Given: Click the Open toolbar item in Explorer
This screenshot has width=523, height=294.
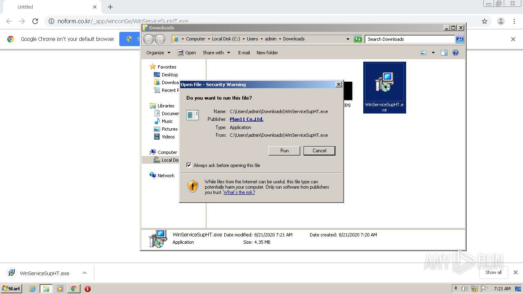Looking at the screenshot, I should (187, 53).
